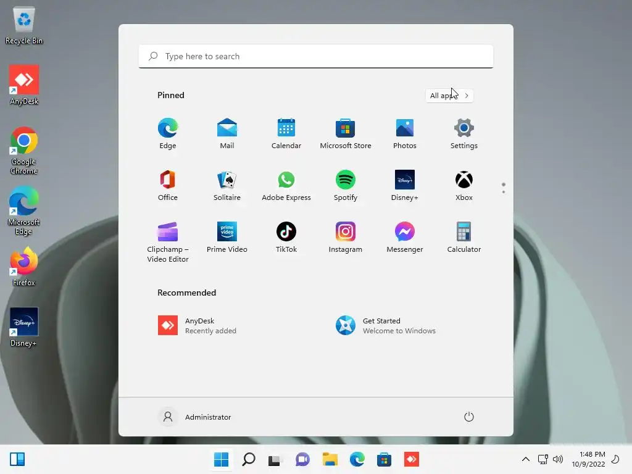This screenshot has height=474, width=632.
Task: Select the Microsoft Edge desktop shortcut
Action: coord(24,211)
